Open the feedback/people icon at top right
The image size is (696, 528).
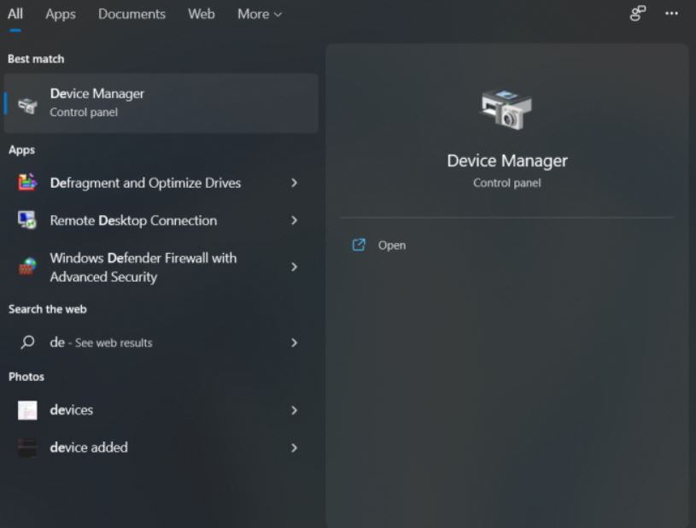(637, 14)
